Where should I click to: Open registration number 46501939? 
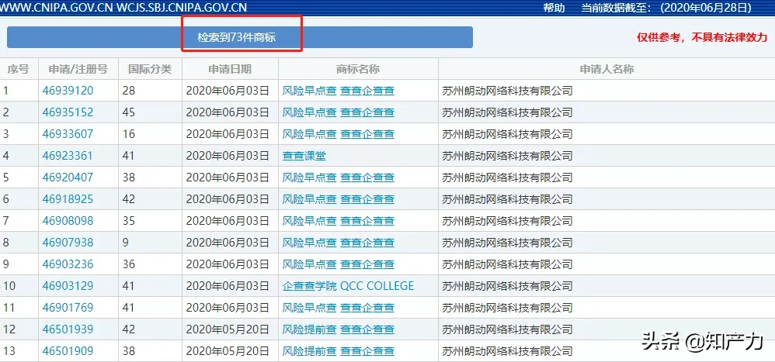pyautogui.click(x=68, y=329)
